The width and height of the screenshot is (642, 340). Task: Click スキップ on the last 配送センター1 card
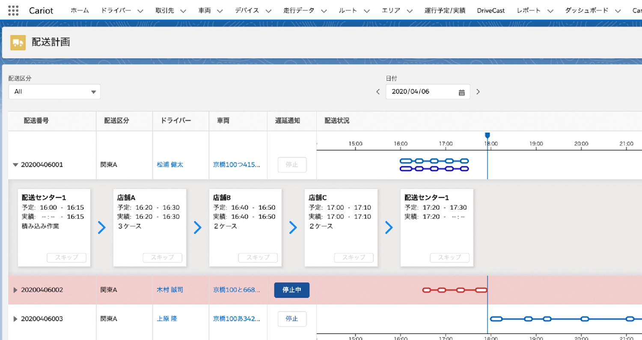450,257
